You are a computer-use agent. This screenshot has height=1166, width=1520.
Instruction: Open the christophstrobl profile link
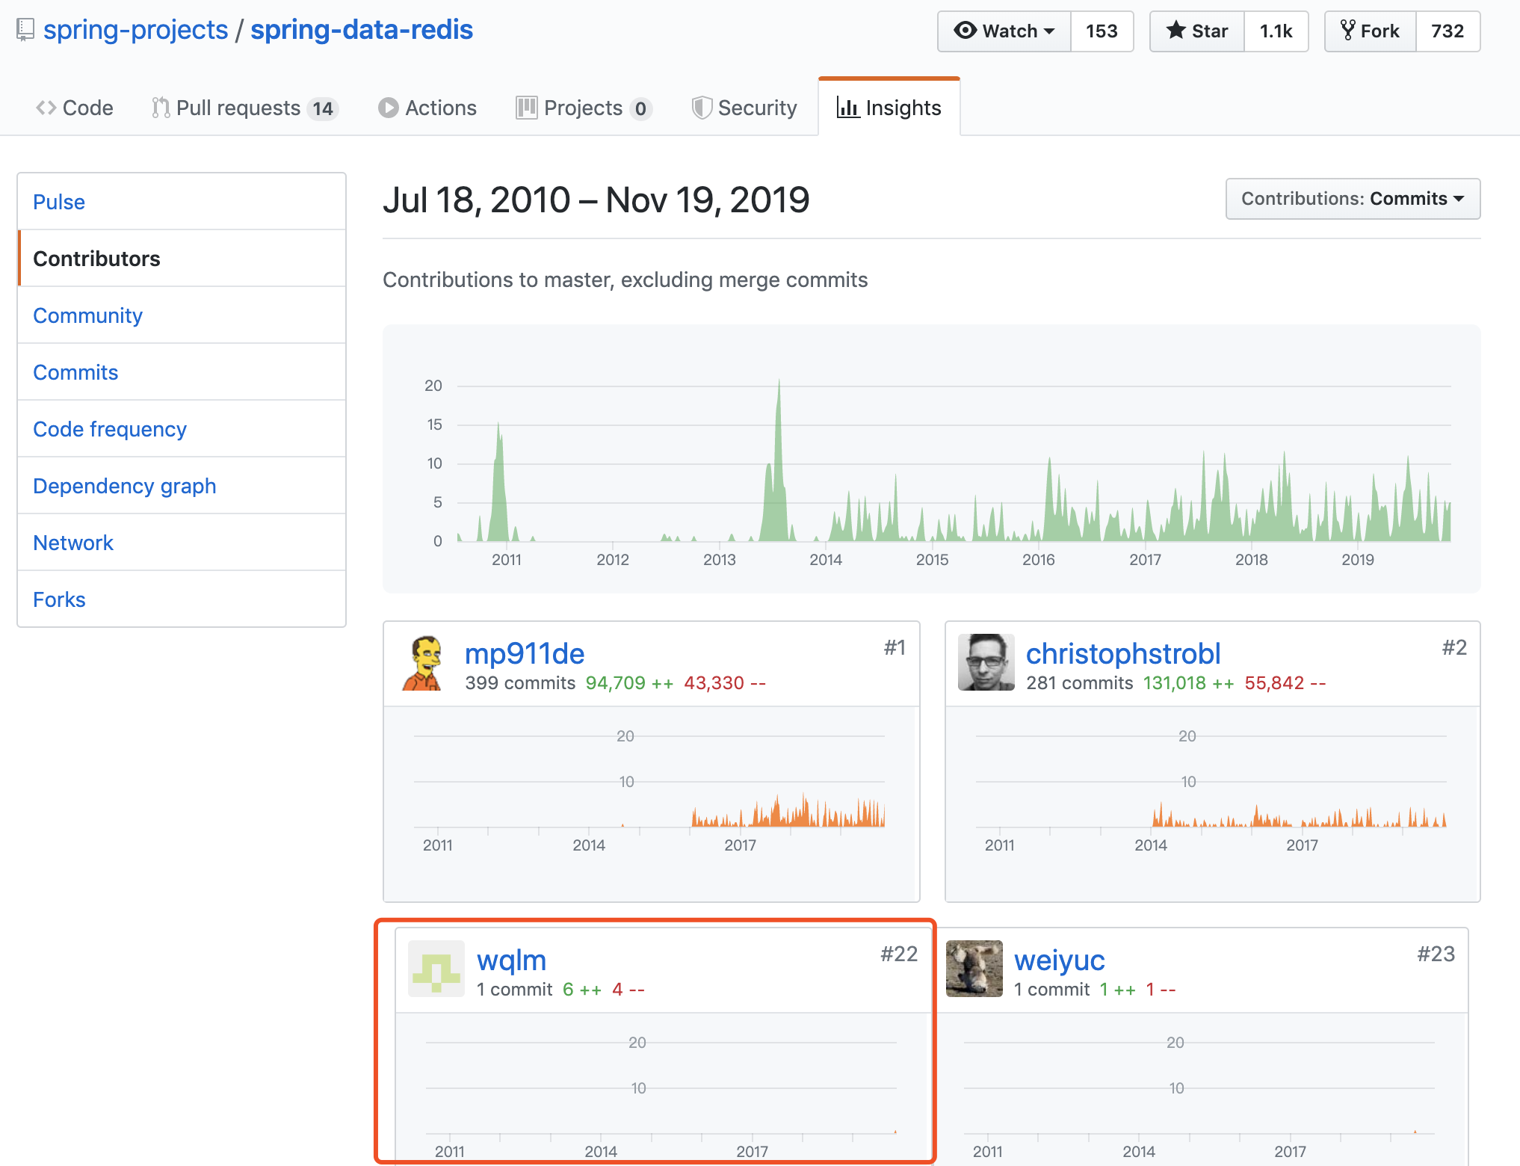click(x=1123, y=653)
